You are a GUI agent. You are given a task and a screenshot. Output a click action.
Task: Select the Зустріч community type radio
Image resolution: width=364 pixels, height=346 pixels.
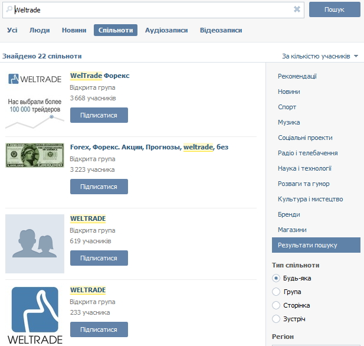coord(276,319)
